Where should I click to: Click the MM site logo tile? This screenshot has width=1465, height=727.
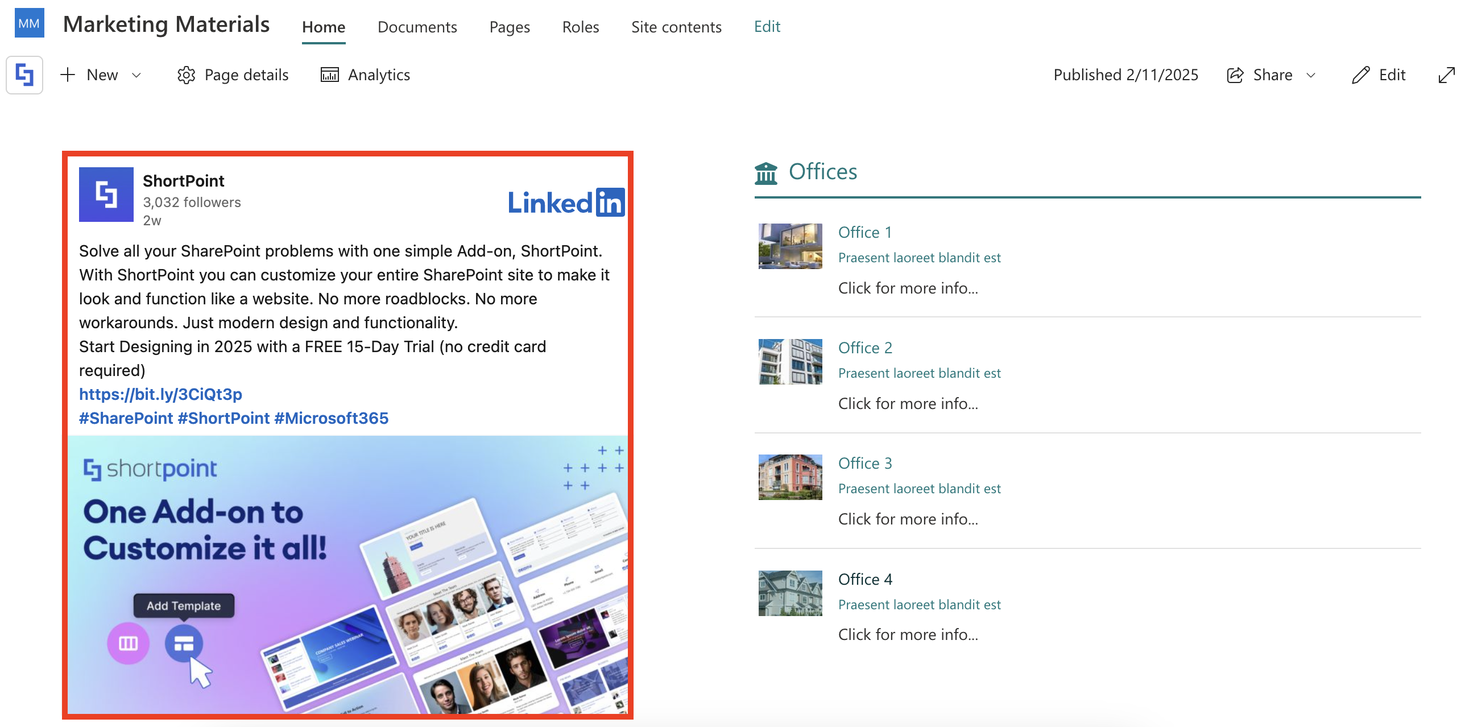[x=29, y=23]
